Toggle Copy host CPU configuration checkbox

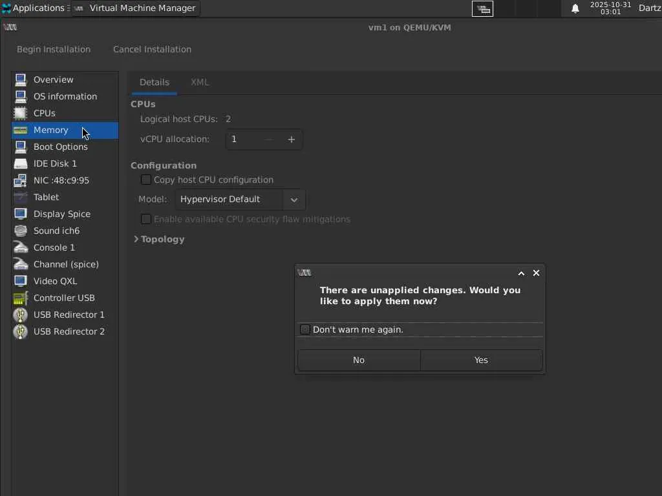(x=146, y=180)
